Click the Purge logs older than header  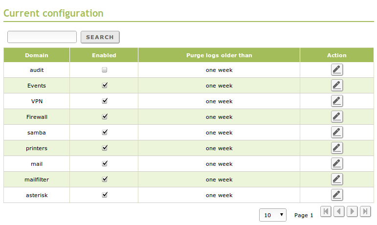tap(219, 55)
